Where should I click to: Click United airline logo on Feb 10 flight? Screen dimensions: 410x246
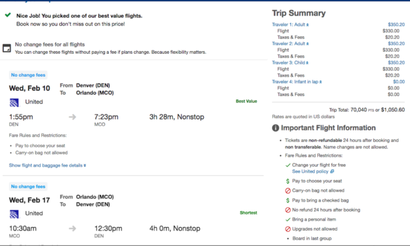14,102
